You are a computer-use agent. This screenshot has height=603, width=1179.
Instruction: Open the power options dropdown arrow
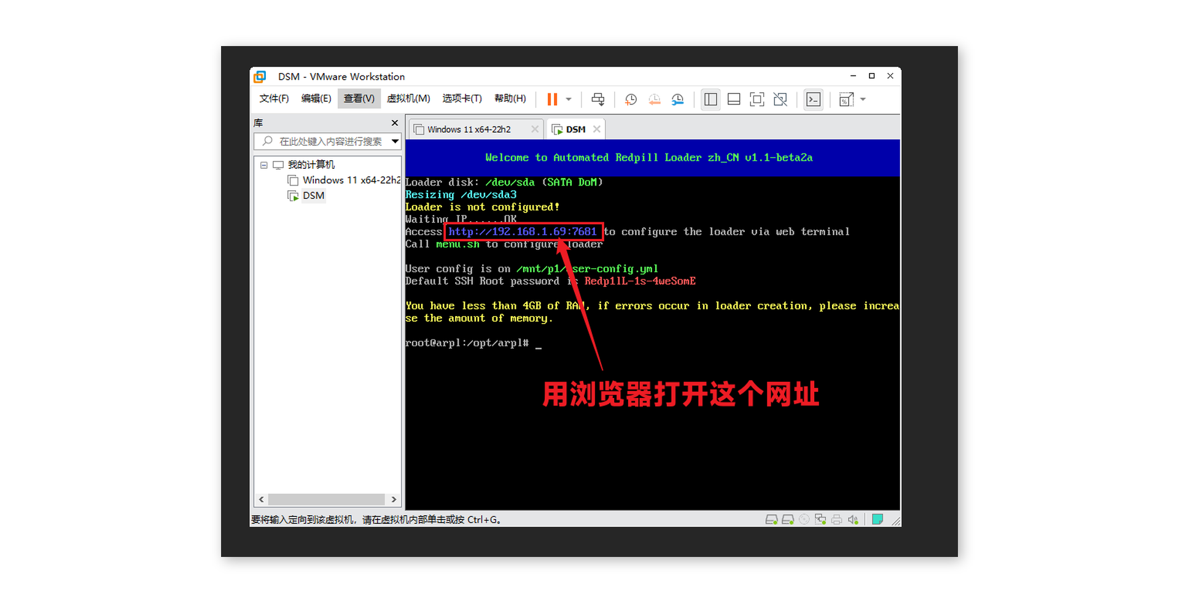point(569,99)
